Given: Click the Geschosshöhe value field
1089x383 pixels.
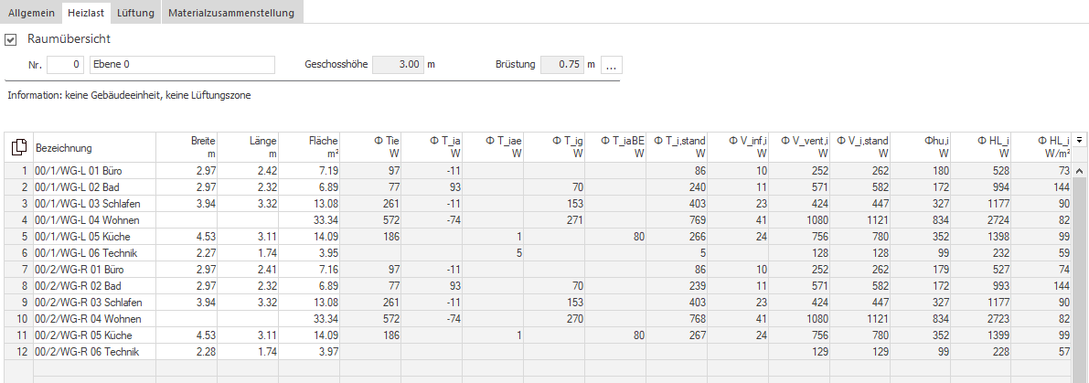Looking at the screenshot, I should tap(398, 65).
